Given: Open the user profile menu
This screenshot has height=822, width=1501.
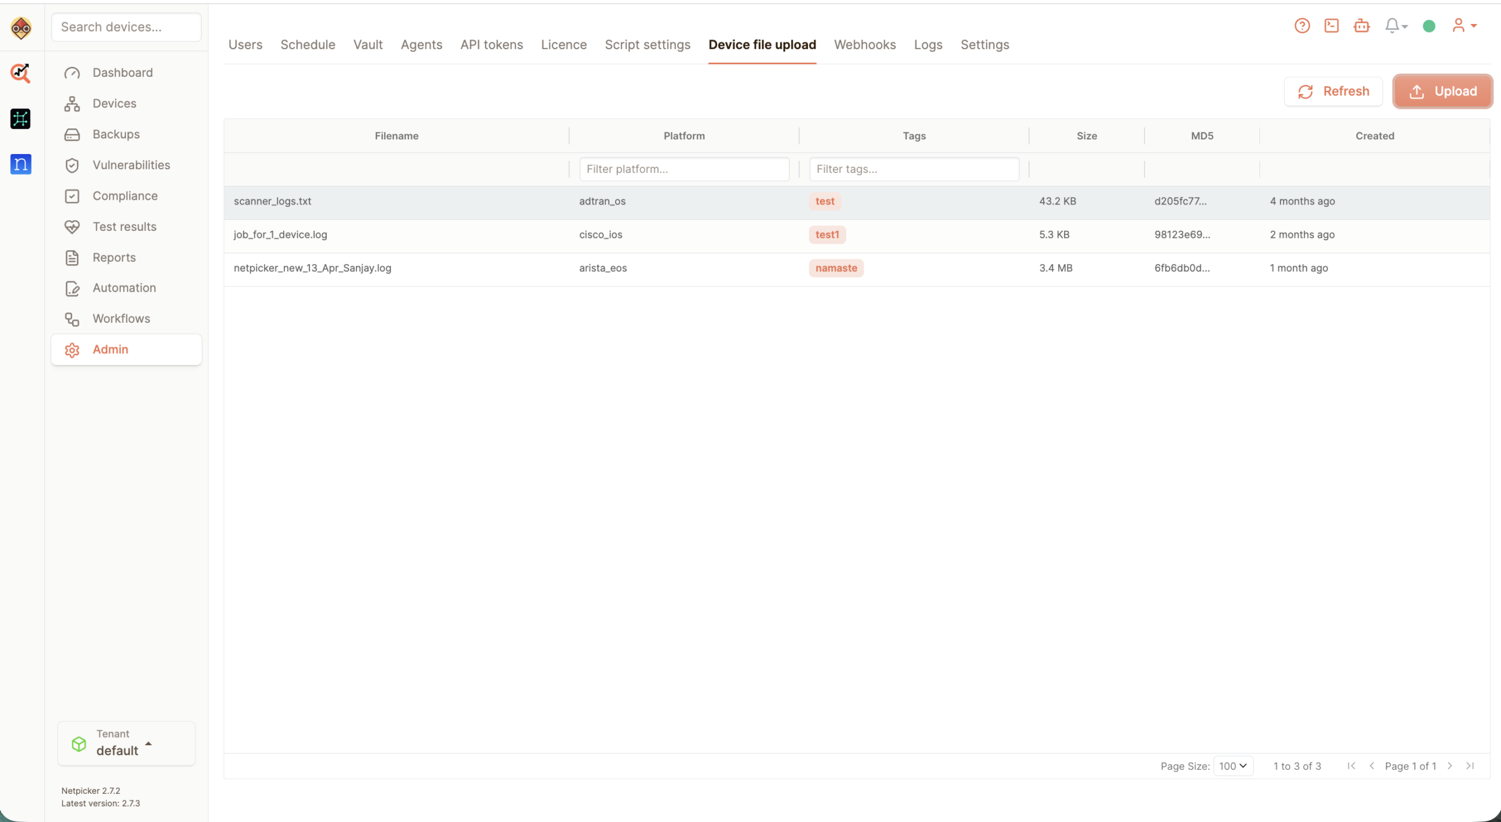Looking at the screenshot, I should (x=1464, y=26).
